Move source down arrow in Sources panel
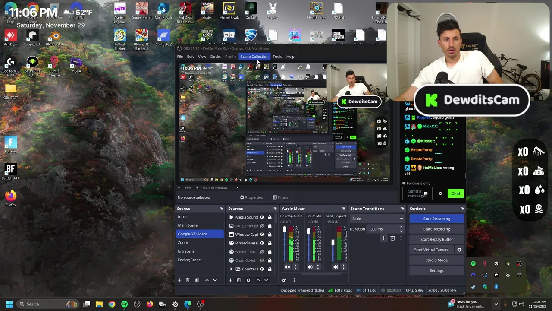The width and height of the screenshot is (552, 311). pos(266,280)
